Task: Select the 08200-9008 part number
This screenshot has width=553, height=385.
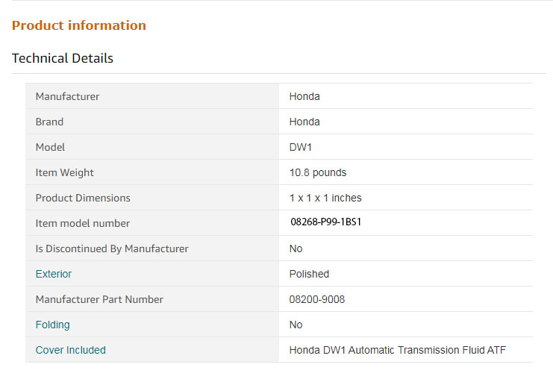Action: [316, 299]
